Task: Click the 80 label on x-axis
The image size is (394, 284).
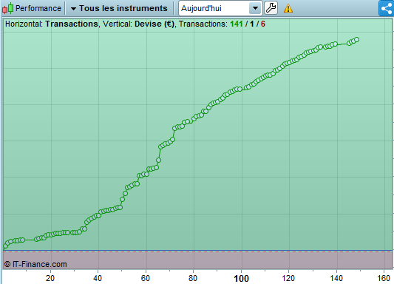Action: click(x=193, y=278)
